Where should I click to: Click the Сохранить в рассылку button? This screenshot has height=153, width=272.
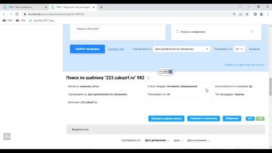click(x=204, y=119)
